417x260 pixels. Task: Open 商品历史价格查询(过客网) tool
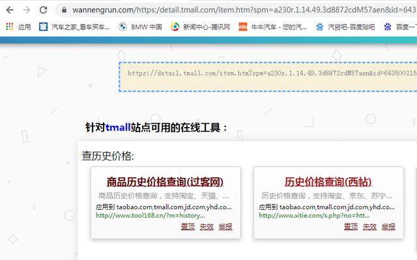point(165,182)
